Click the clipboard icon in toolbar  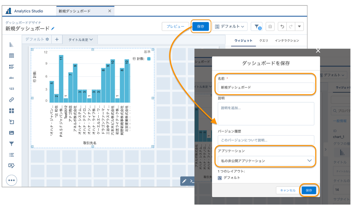pos(270,26)
